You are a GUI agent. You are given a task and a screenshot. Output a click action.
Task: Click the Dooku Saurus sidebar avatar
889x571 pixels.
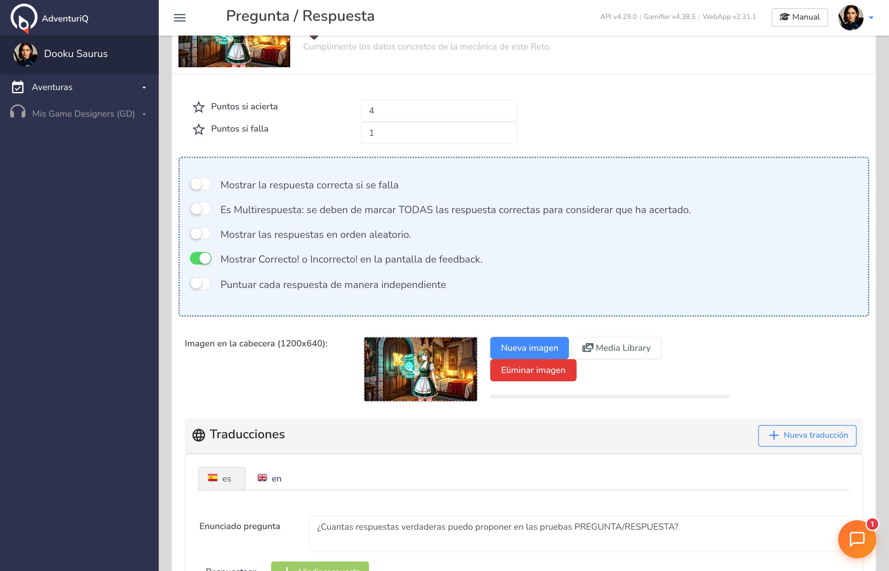(25, 54)
